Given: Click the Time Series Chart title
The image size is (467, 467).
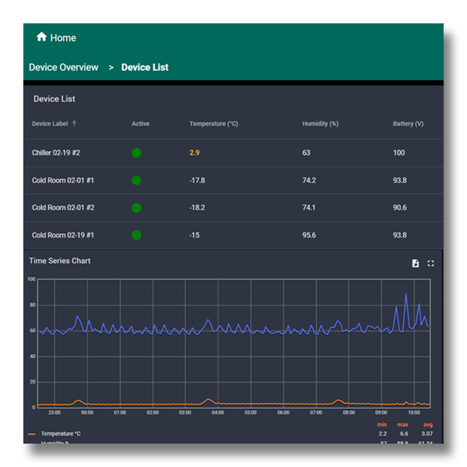Looking at the screenshot, I should click(60, 261).
